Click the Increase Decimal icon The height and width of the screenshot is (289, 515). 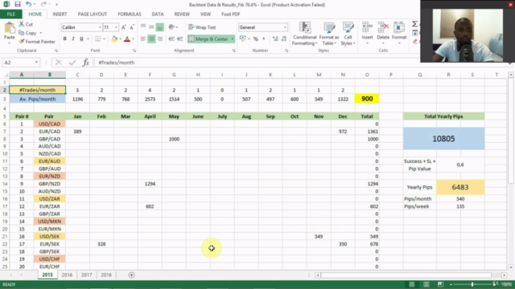[x=275, y=39]
